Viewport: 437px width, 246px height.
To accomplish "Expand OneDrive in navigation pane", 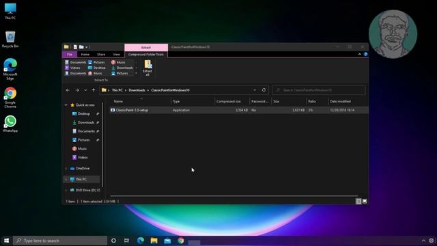I will 66,168.
